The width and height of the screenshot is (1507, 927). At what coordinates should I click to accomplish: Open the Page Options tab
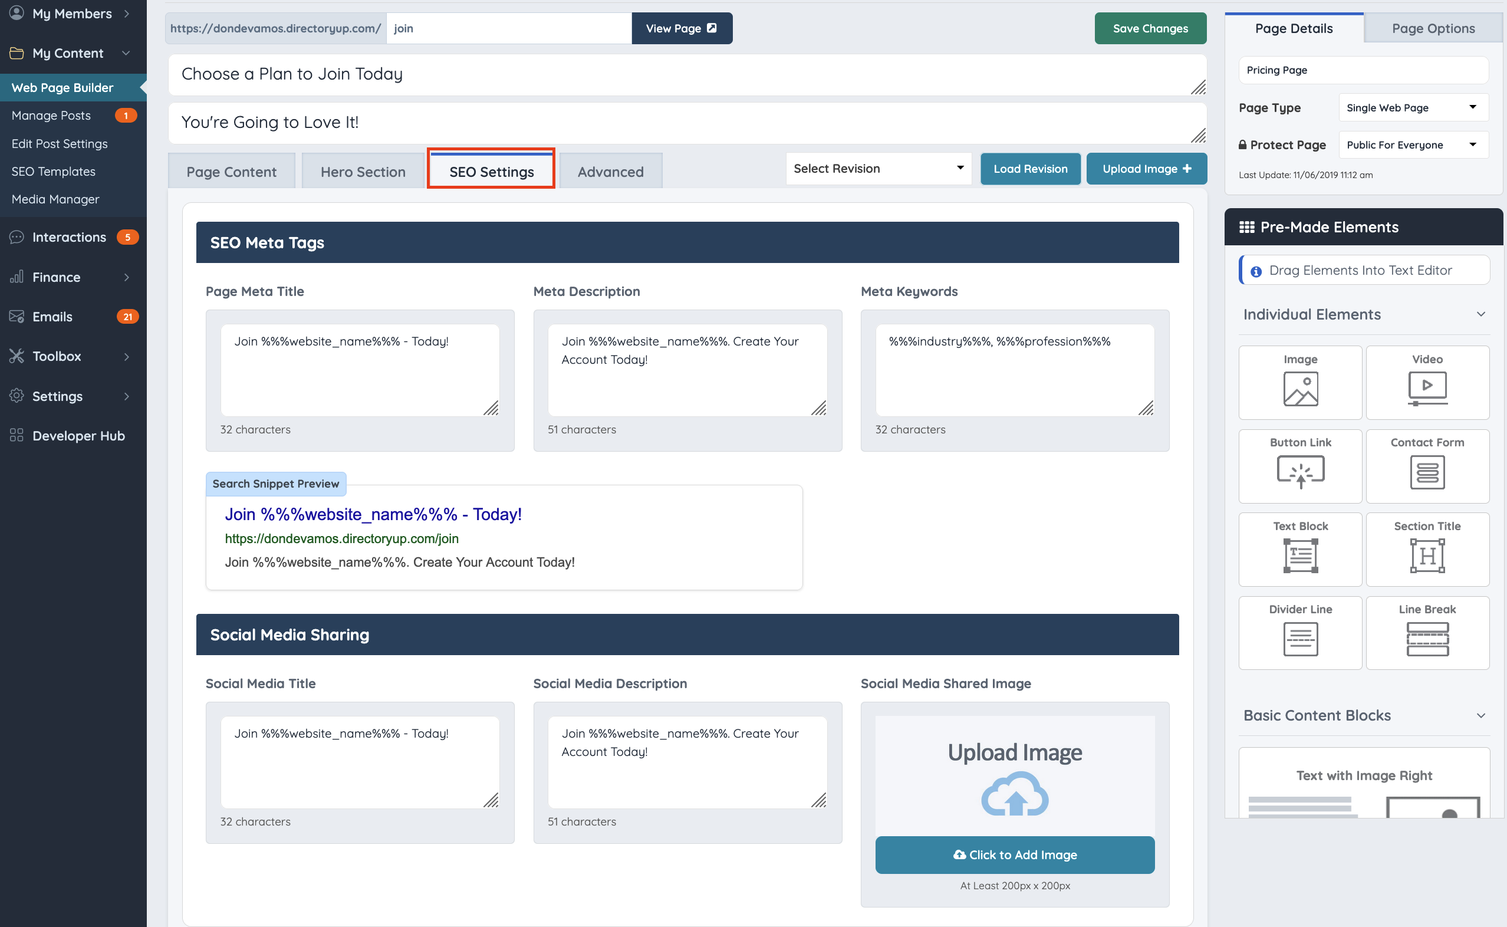[1433, 28]
